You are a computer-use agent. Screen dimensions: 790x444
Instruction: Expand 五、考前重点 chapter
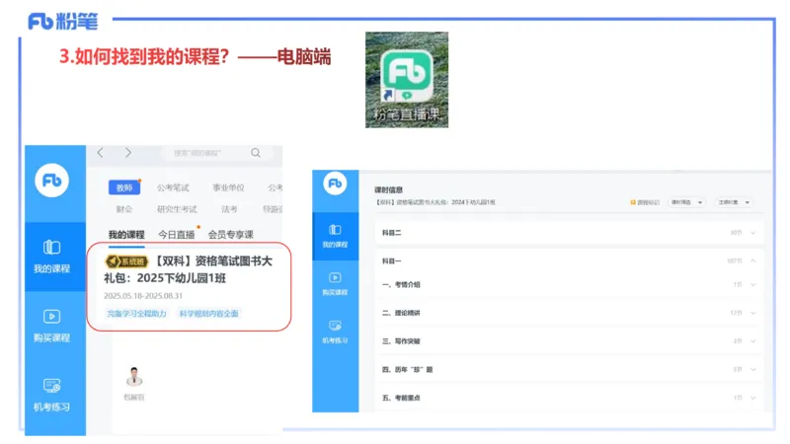pos(570,398)
